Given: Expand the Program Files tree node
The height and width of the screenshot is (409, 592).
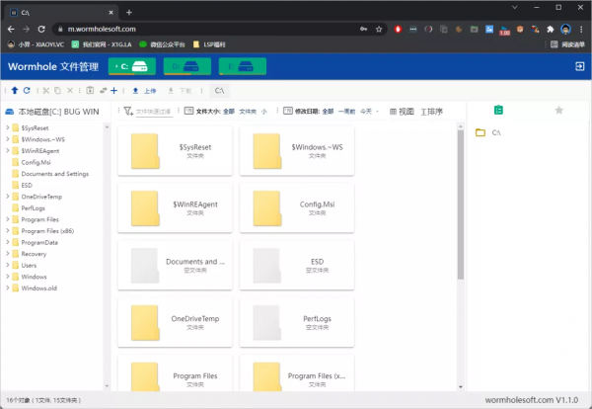Looking at the screenshot, I should [x=8, y=219].
